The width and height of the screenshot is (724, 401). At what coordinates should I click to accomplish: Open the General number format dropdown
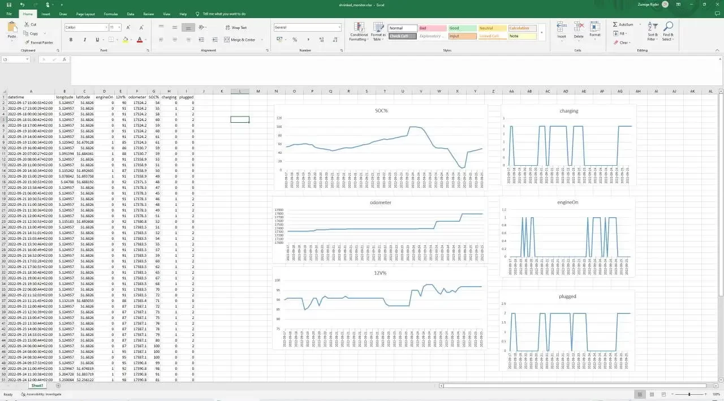click(x=339, y=27)
